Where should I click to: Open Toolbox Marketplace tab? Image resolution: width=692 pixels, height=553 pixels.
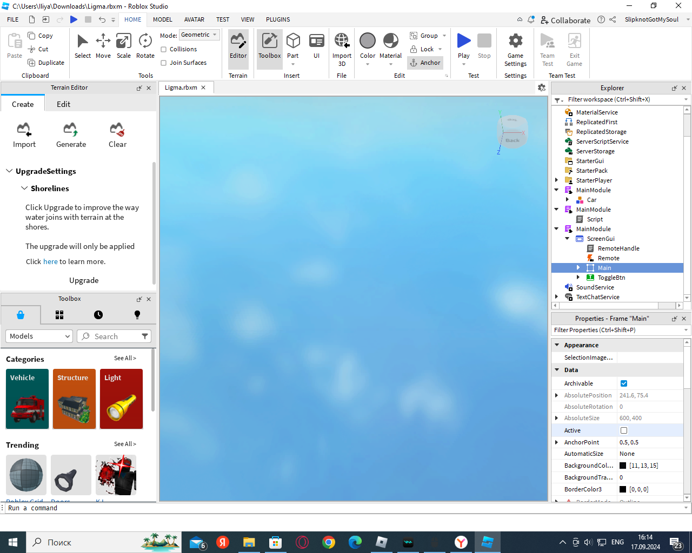[21, 315]
